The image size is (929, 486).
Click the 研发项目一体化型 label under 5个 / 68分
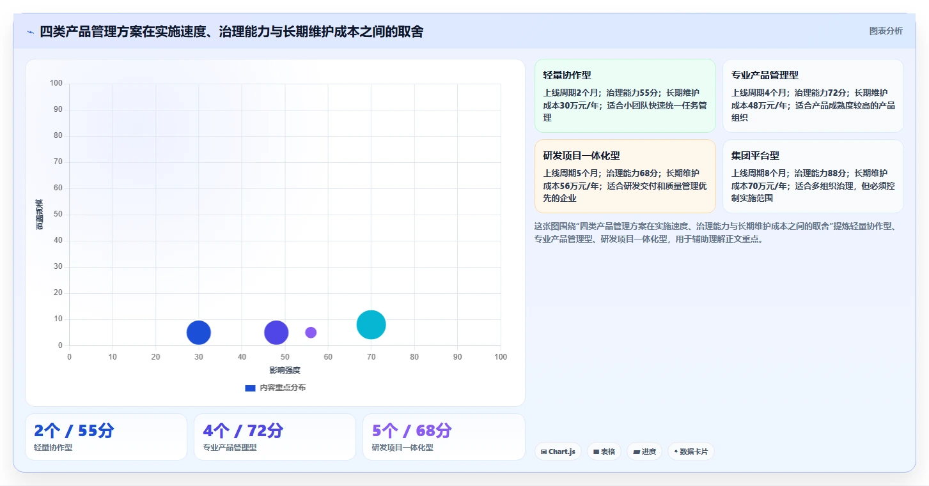(402, 448)
